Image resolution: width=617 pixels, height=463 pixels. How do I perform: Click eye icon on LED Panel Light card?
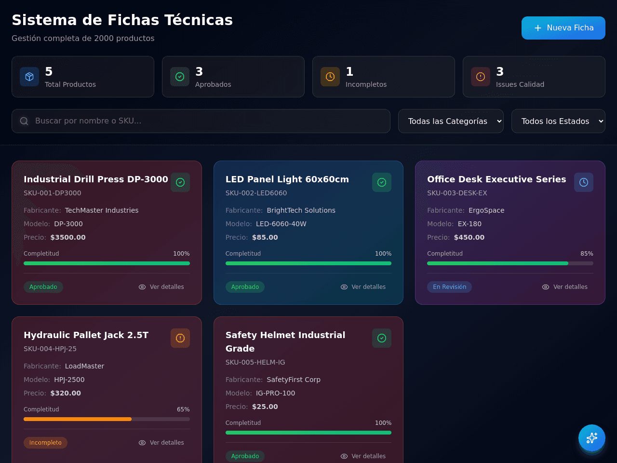point(344,287)
